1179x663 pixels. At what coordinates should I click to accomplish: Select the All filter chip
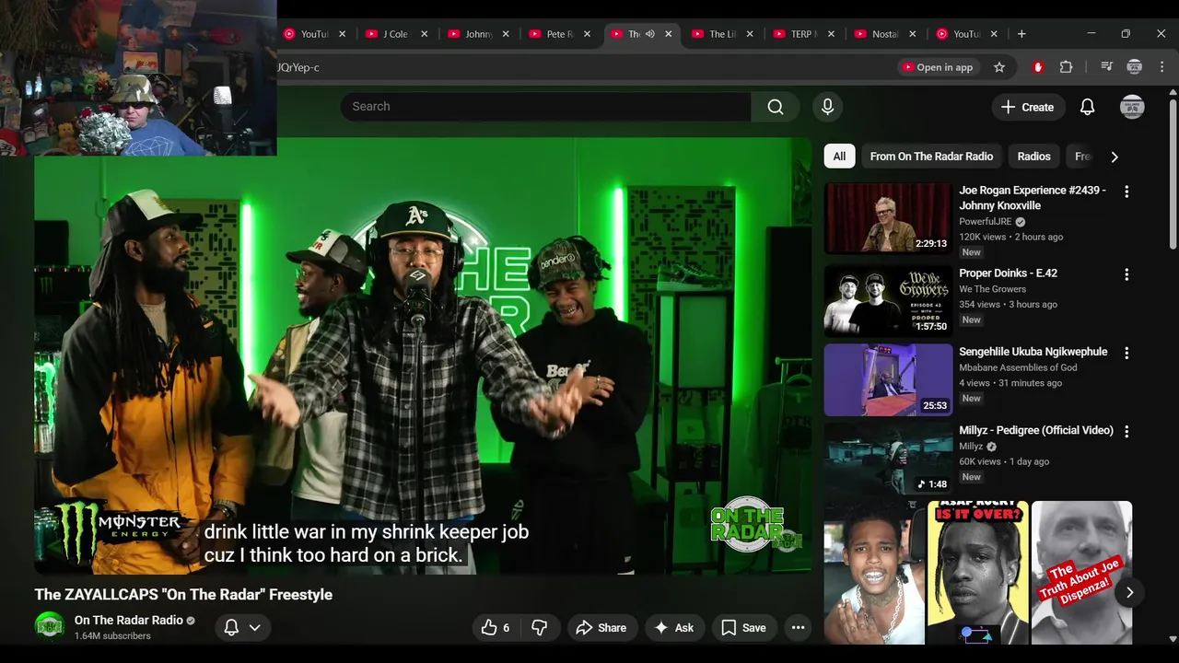point(839,157)
